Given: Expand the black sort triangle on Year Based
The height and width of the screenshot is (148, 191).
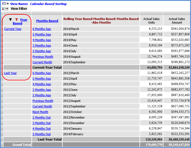Looking at the screenshot, I should point(11,20).
